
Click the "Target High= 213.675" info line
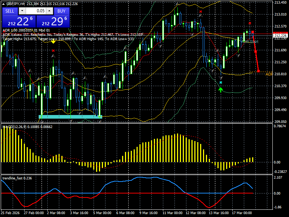(68, 39)
